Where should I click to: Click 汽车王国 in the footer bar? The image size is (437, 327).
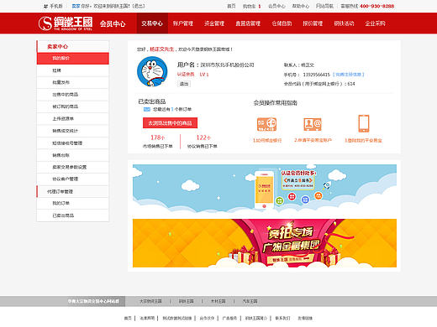250,301
